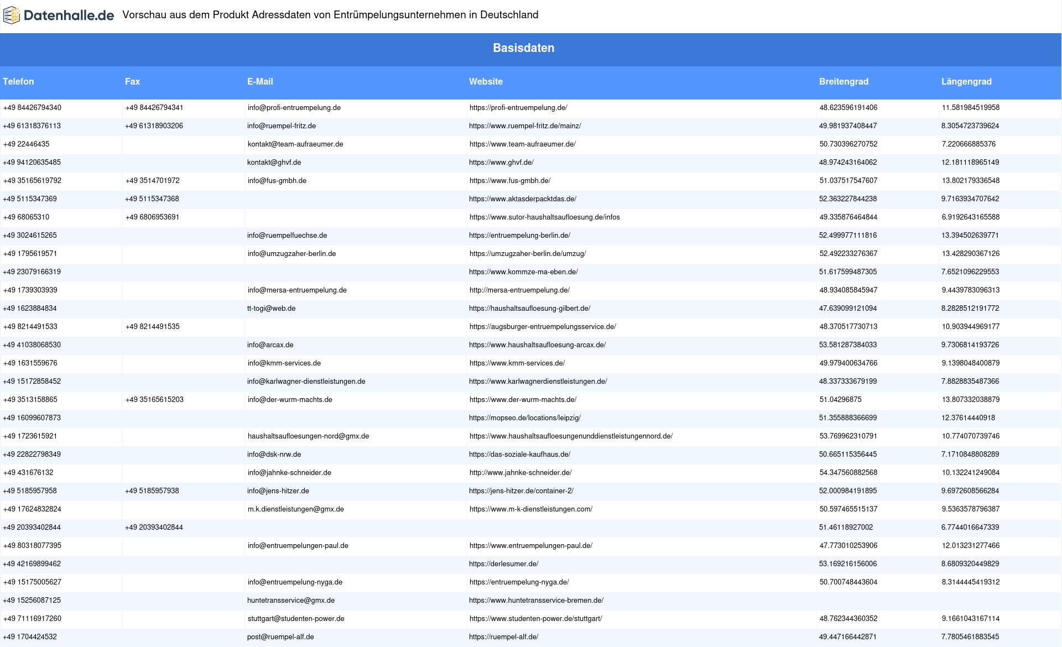Open https://das-soziale-kaufhaus.de/ entry
The width and height of the screenshot is (1062, 647).
click(x=519, y=455)
